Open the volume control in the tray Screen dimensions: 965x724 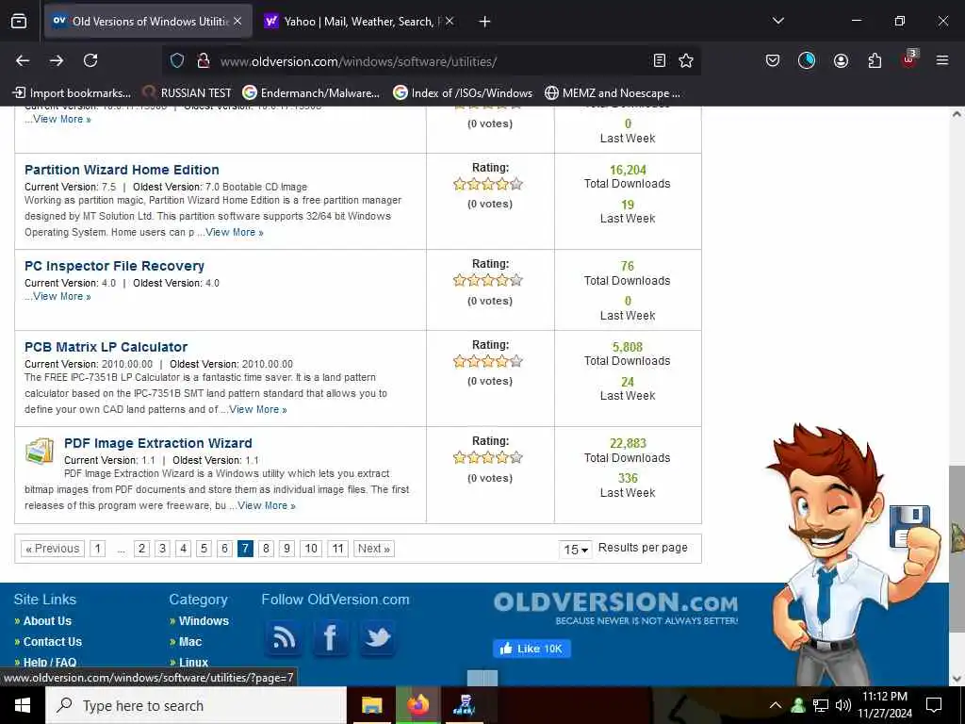(843, 705)
